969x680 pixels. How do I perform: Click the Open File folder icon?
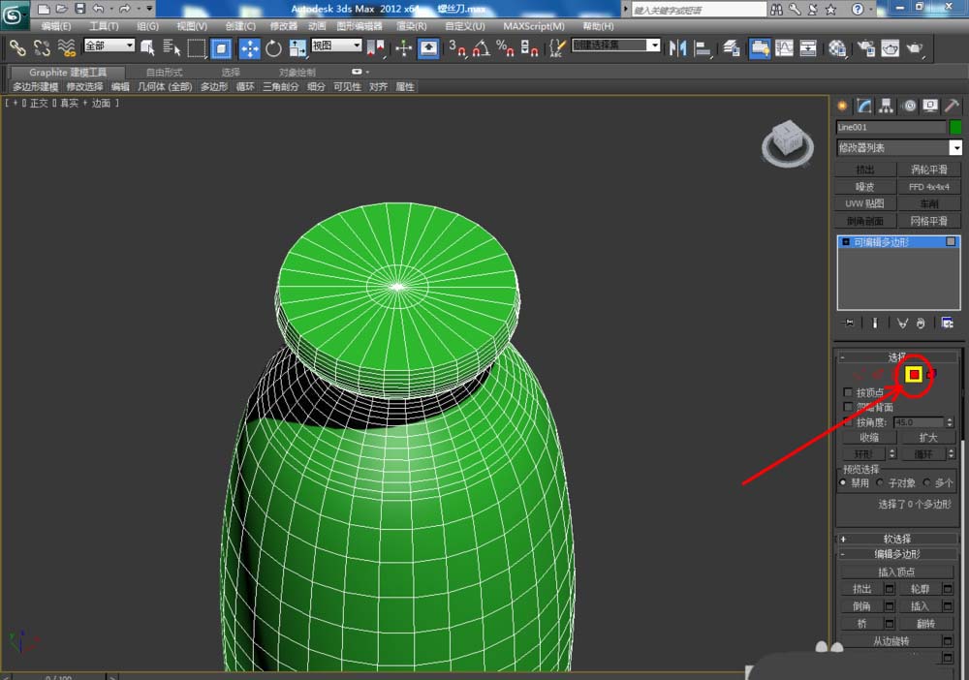pos(61,9)
